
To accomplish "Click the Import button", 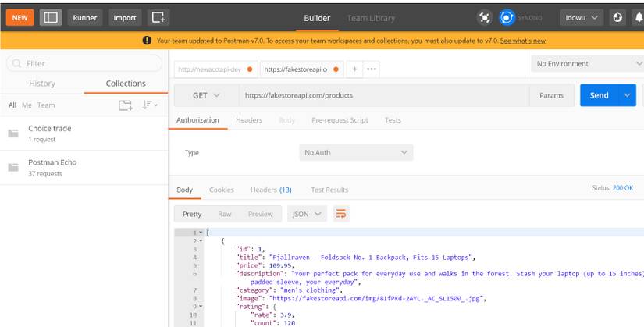I will (125, 18).
